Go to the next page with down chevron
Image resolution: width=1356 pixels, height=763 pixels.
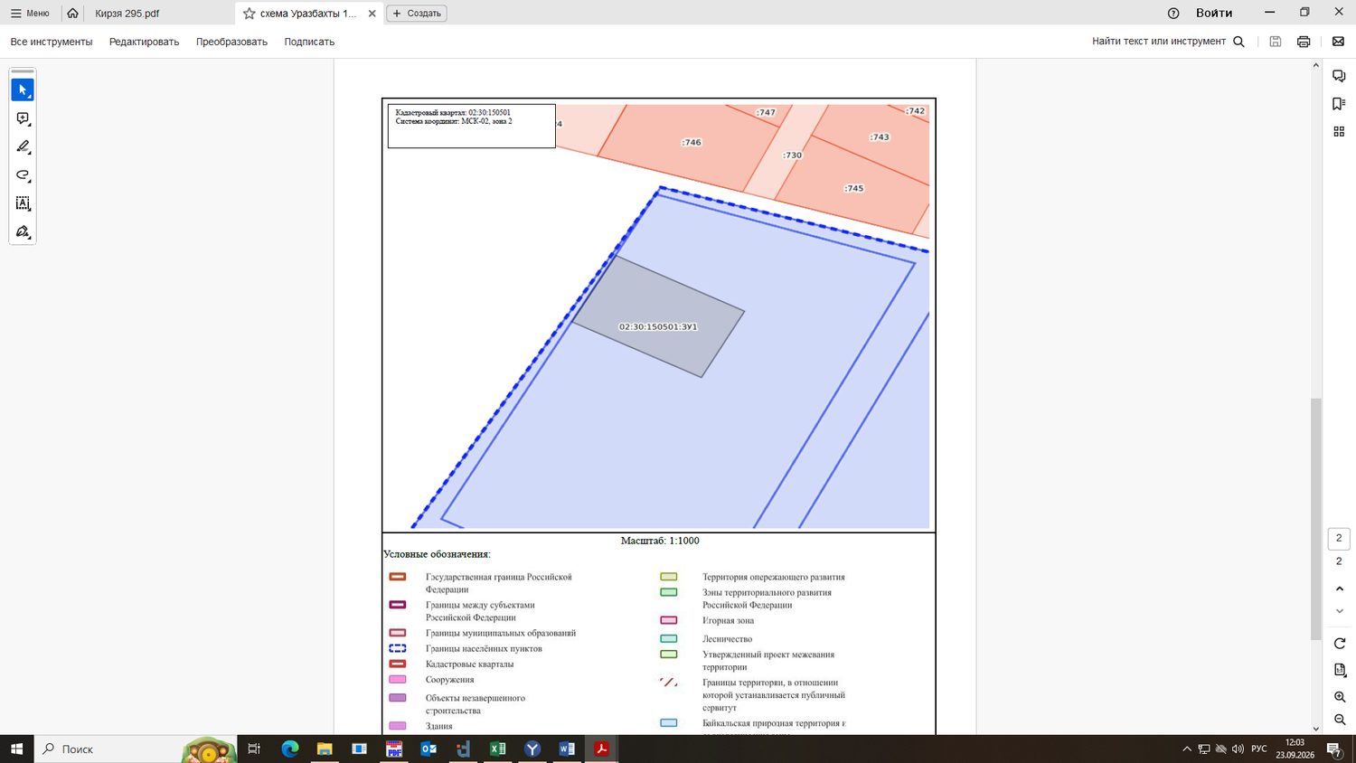click(x=1339, y=611)
